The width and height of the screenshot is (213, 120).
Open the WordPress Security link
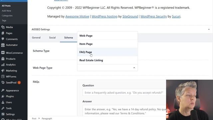pos(153,16)
